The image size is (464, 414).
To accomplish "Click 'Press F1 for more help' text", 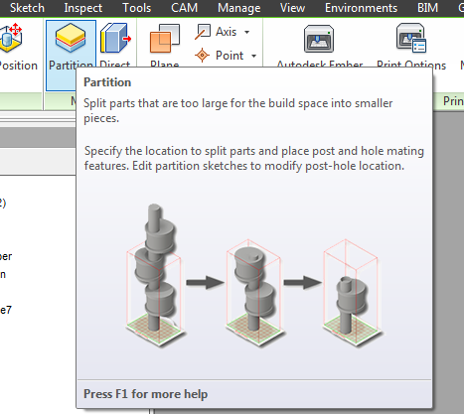I will pos(146,394).
